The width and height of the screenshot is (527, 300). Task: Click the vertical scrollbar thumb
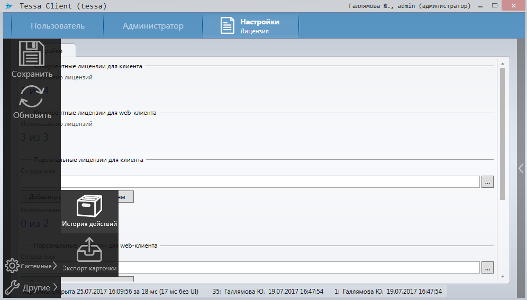[502, 132]
